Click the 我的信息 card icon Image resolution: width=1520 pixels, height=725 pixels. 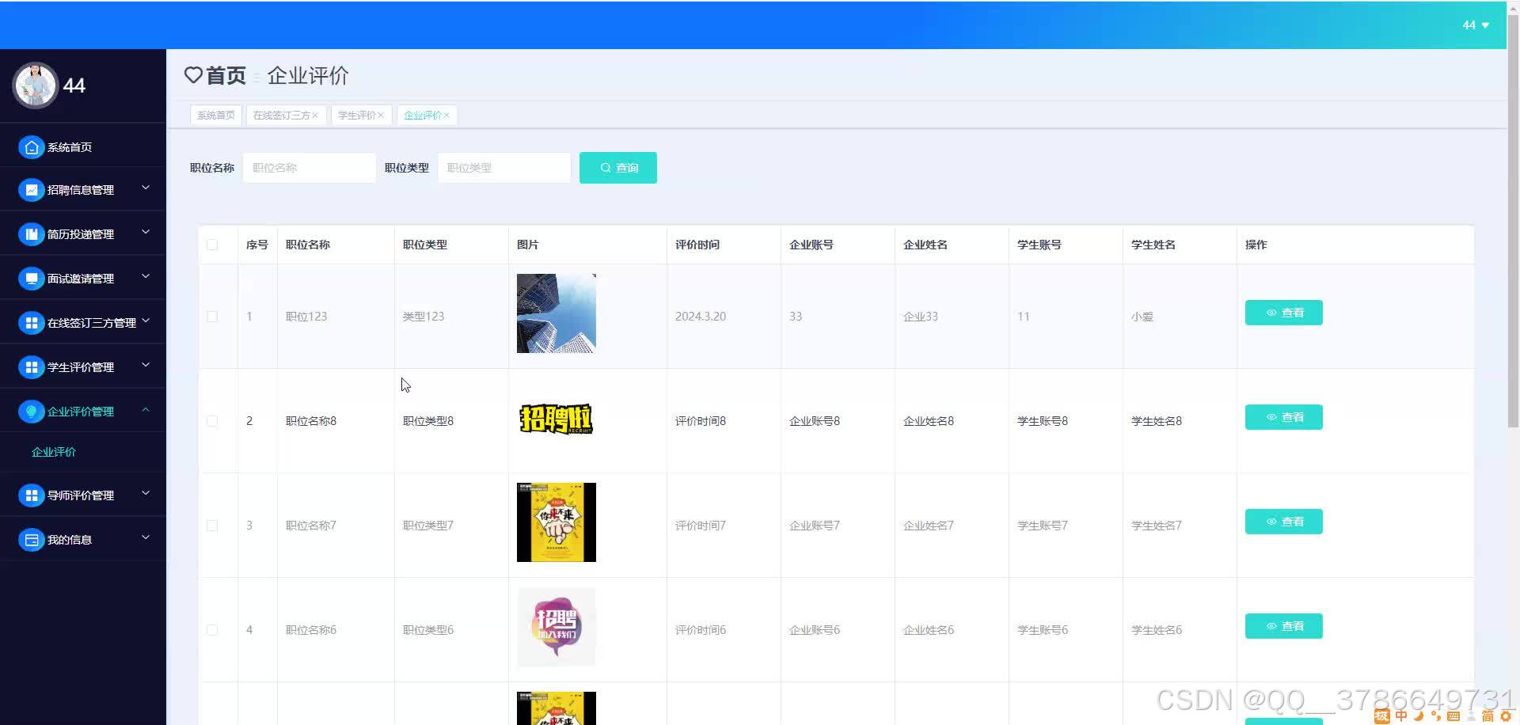pyautogui.click(x=31, y=540)
